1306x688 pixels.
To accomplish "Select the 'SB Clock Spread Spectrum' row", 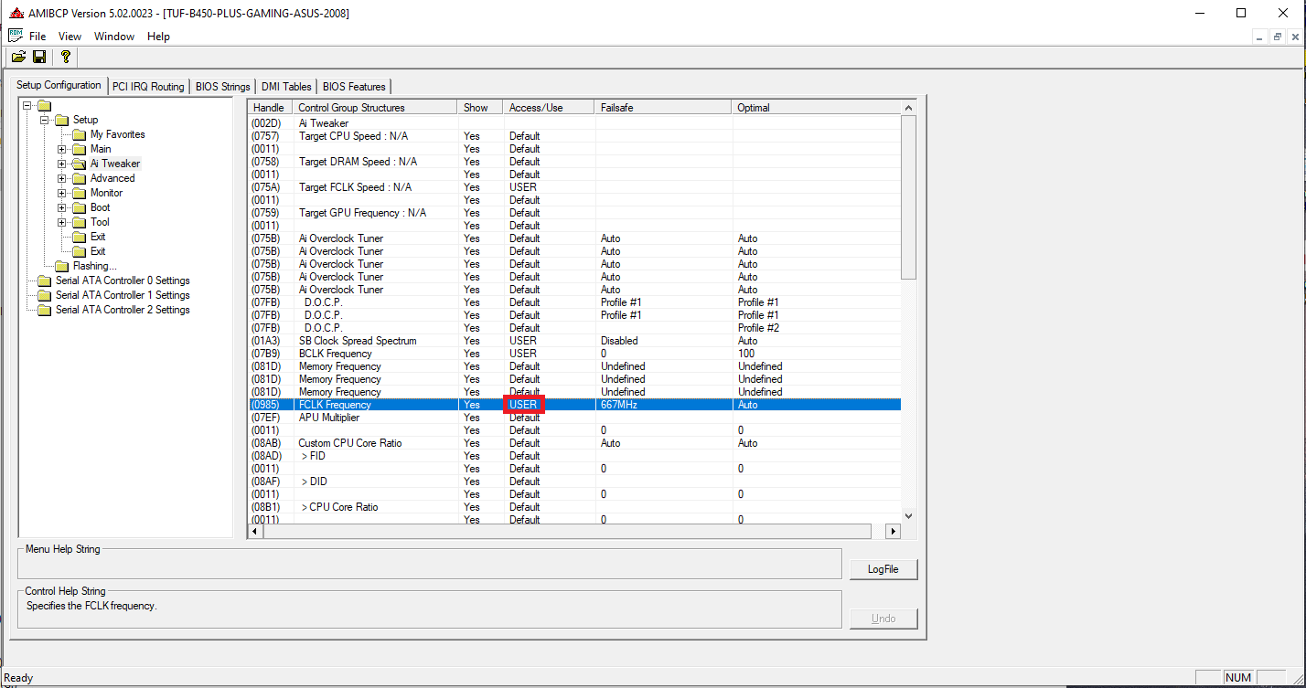I will click(x=575, y=341).
